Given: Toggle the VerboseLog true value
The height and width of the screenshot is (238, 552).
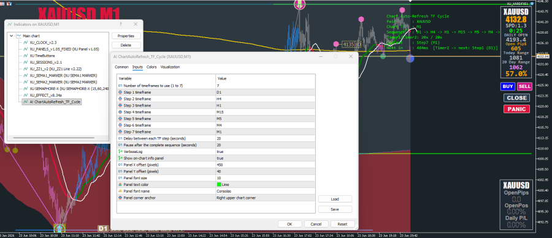Looking at the screenshot, I should pyautogui.click(x=266, y=152).
